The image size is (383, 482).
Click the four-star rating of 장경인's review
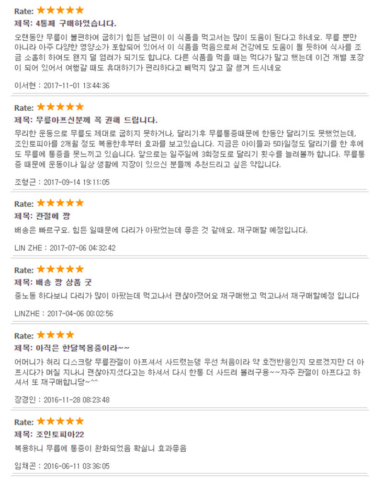56,335
